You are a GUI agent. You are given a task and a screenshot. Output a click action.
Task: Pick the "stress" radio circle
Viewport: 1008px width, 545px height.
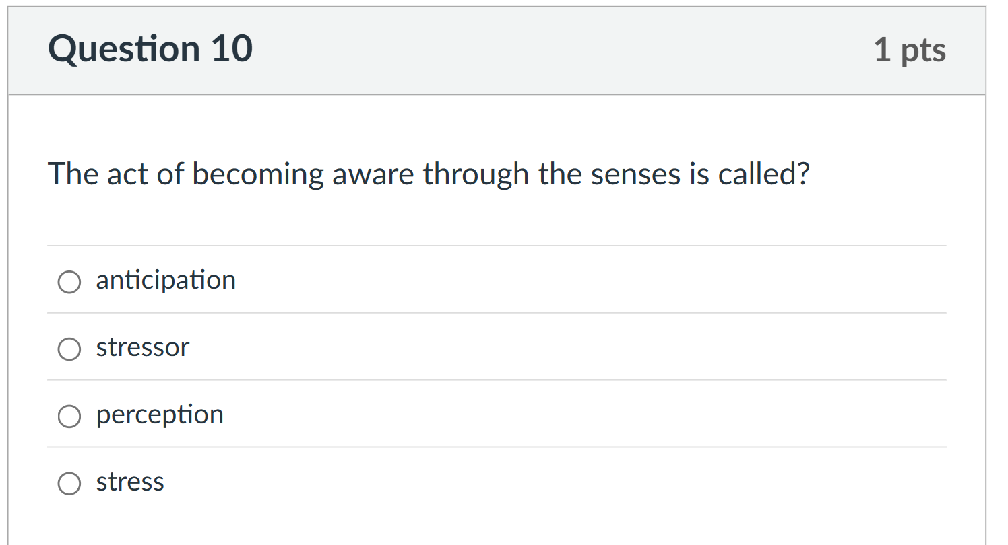click(69, 484)
